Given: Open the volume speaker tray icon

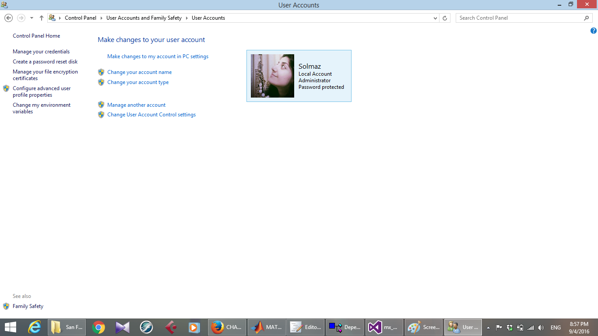Looking at the screenshot, I should coord(541,327).
